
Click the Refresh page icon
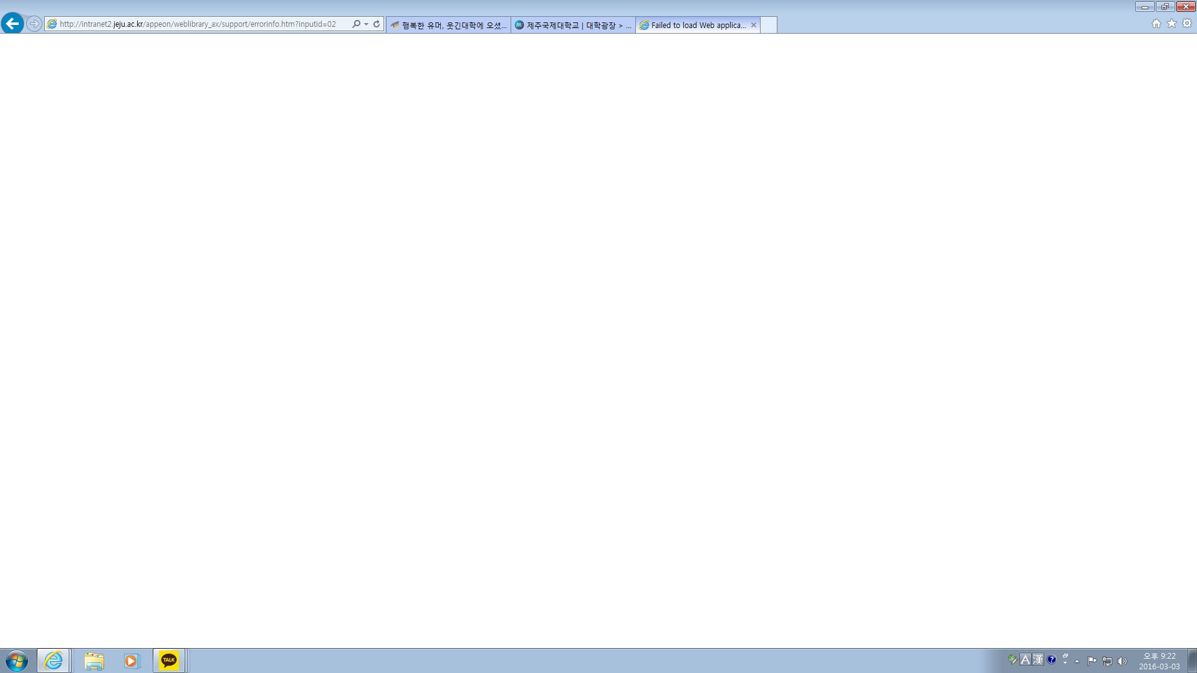(377, 24)
